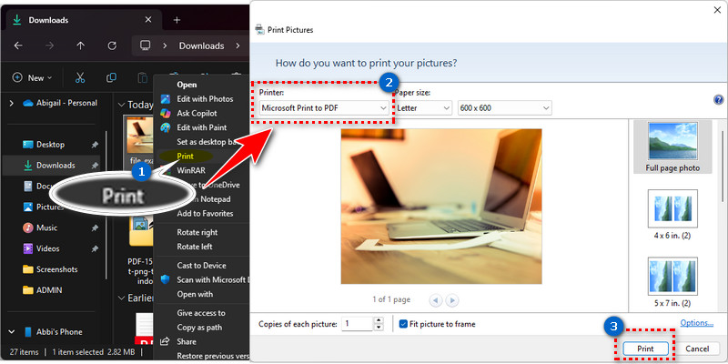Screen dimensions: 728x364
Task: Click the Paste clipboard icon in Explorer toolbar
Action: (x=143, y=77)
